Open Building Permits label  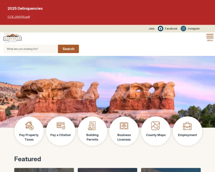92,137
